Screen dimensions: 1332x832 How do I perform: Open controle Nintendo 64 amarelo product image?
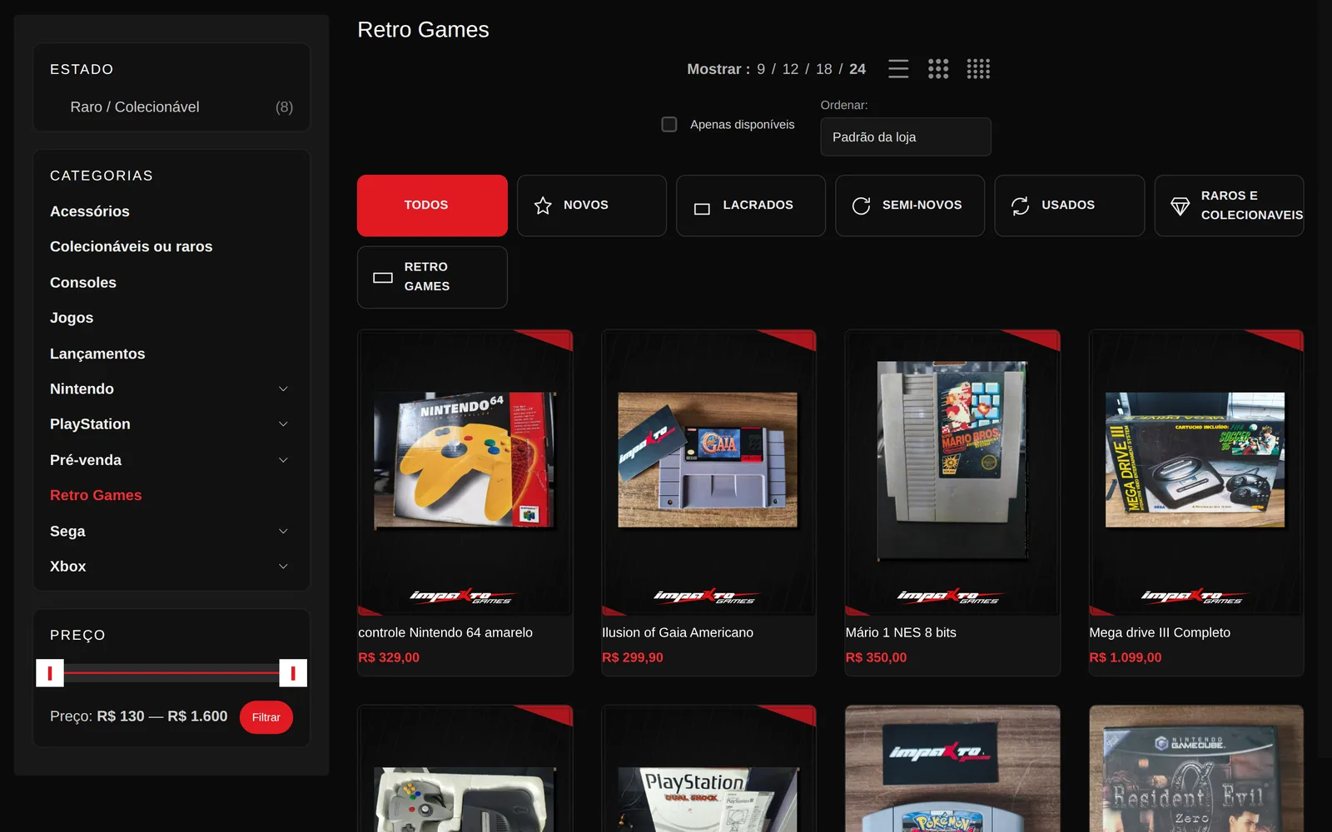[x=465, y=473]
